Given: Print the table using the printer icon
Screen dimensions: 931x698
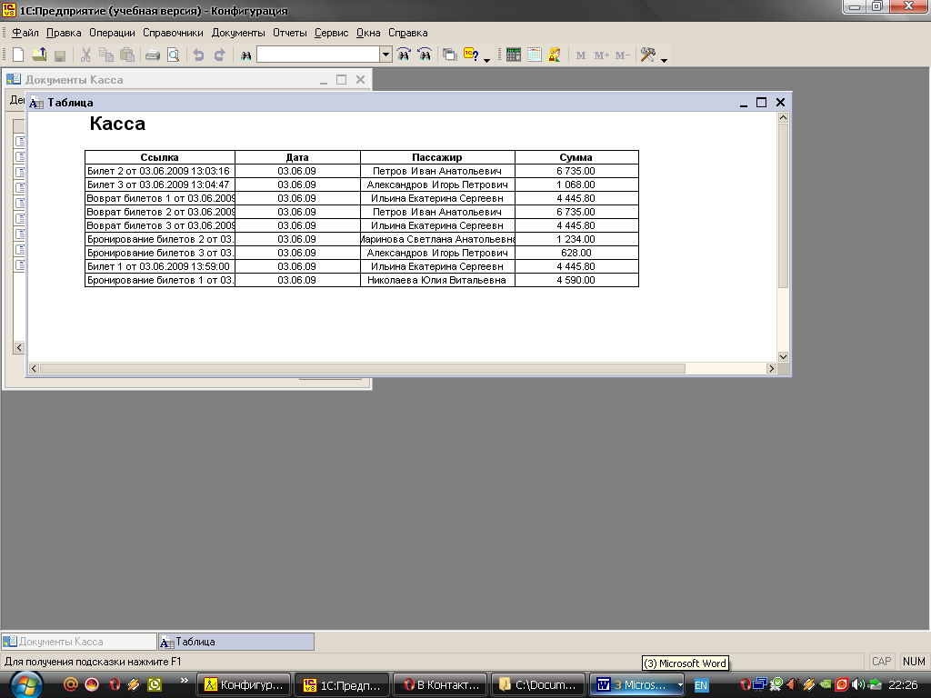Looking at the screenshot, I should (x=153, y=55).
